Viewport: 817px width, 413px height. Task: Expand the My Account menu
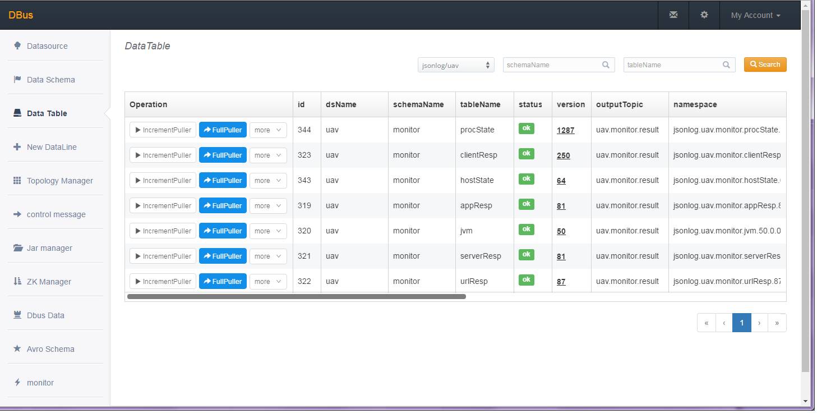755,15
